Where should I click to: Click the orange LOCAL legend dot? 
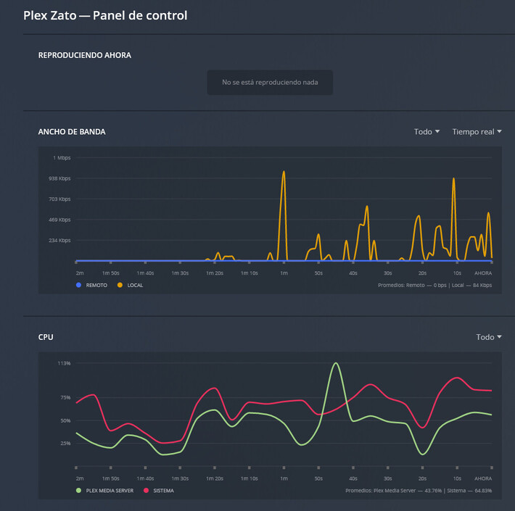(120, 285)
